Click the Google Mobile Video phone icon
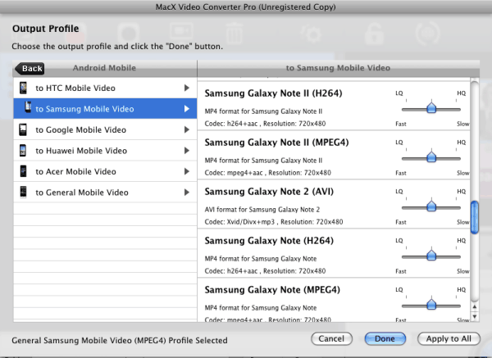Screen dimensions: 492x358 [x=23, y=129]
